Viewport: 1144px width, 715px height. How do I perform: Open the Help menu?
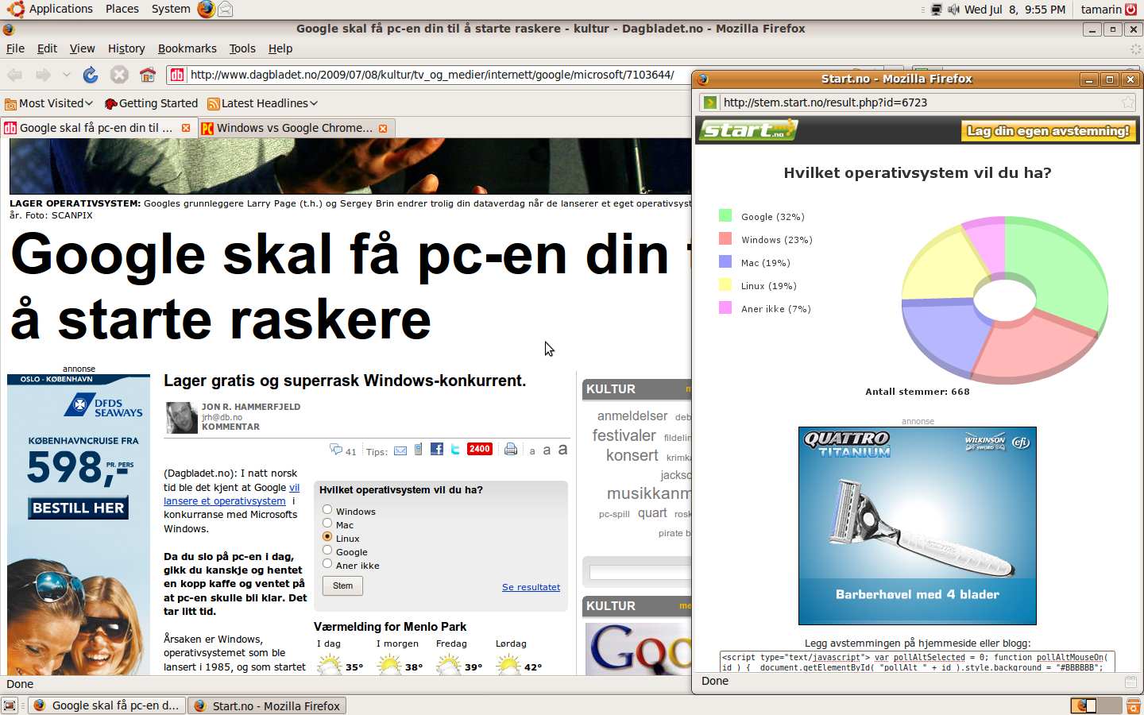280,48
